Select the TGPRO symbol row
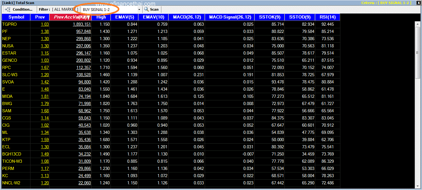 click(9, 24)
